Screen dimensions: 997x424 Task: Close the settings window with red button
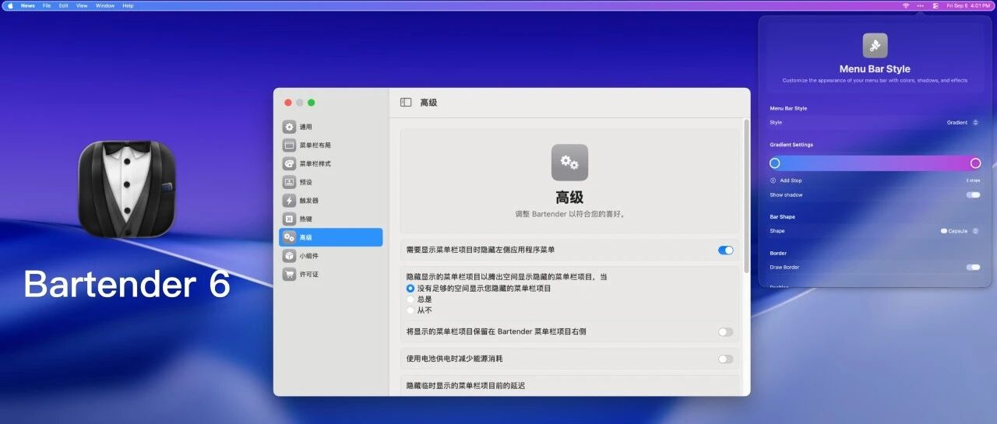tap(288, 103)
